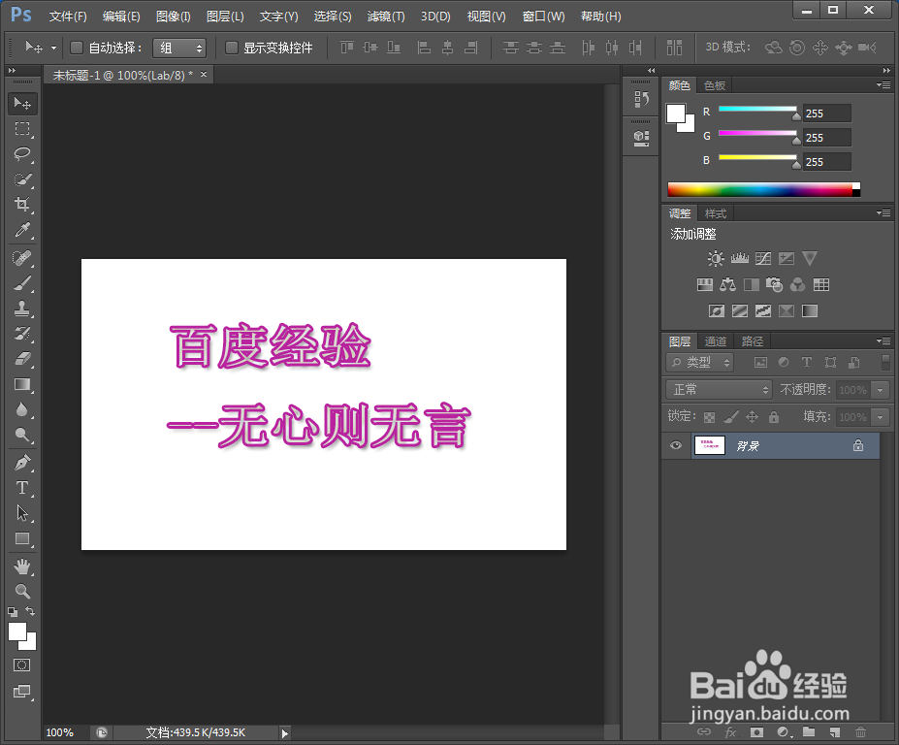Open the History panel icon
899x745 pixels.
642,99
